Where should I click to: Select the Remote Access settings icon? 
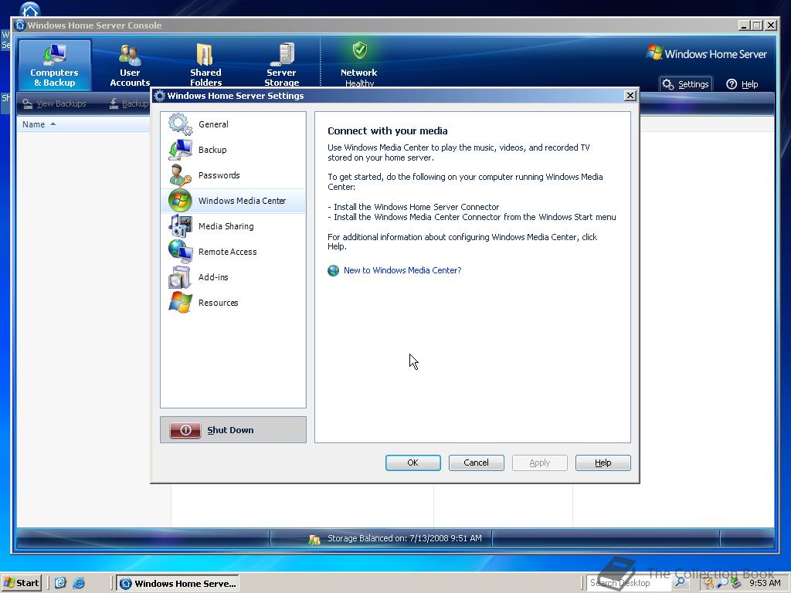click(227, 251)
